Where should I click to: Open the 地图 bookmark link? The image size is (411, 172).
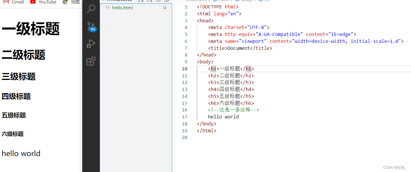coord(71,2)
